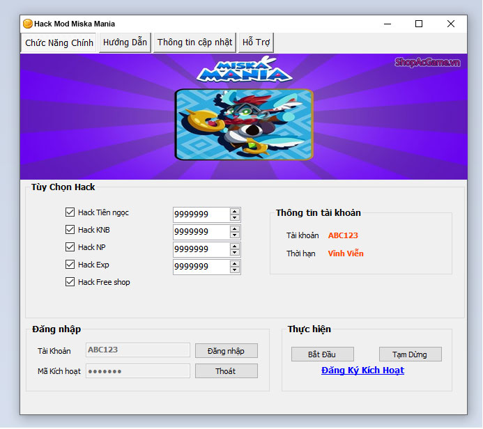Click the Thoát button
This screenshot has height=429, width=483.
226,371
